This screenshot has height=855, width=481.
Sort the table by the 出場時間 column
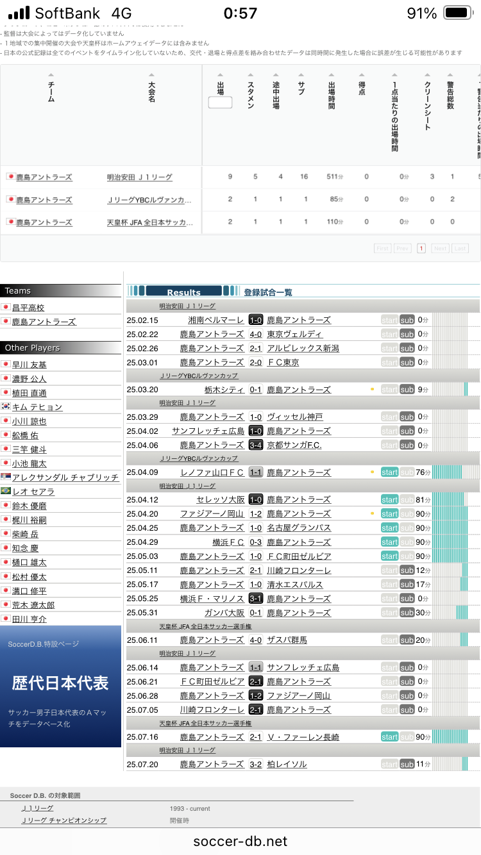click(332, 92)
